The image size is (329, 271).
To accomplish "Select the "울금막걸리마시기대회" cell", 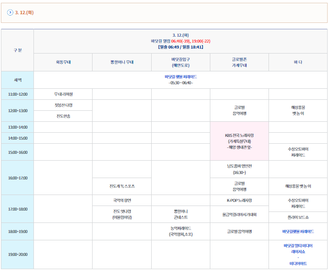I will (239, 214).
